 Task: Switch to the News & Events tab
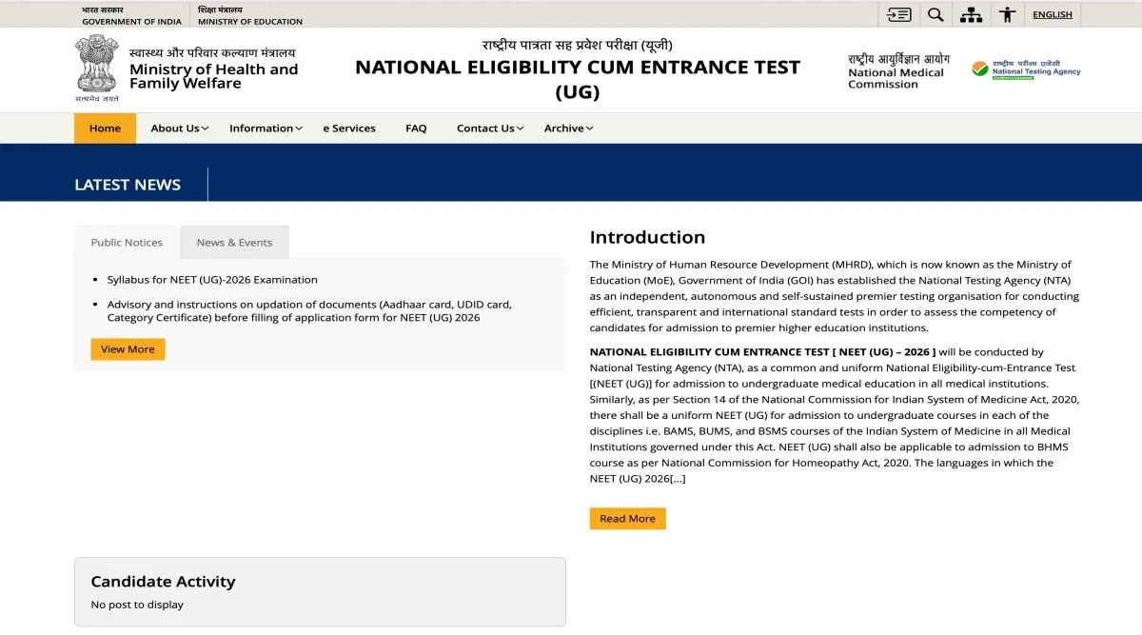tap(234, 243)
